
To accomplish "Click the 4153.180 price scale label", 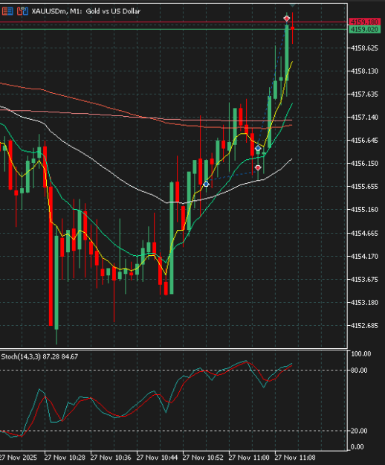I will coord(365,303).
